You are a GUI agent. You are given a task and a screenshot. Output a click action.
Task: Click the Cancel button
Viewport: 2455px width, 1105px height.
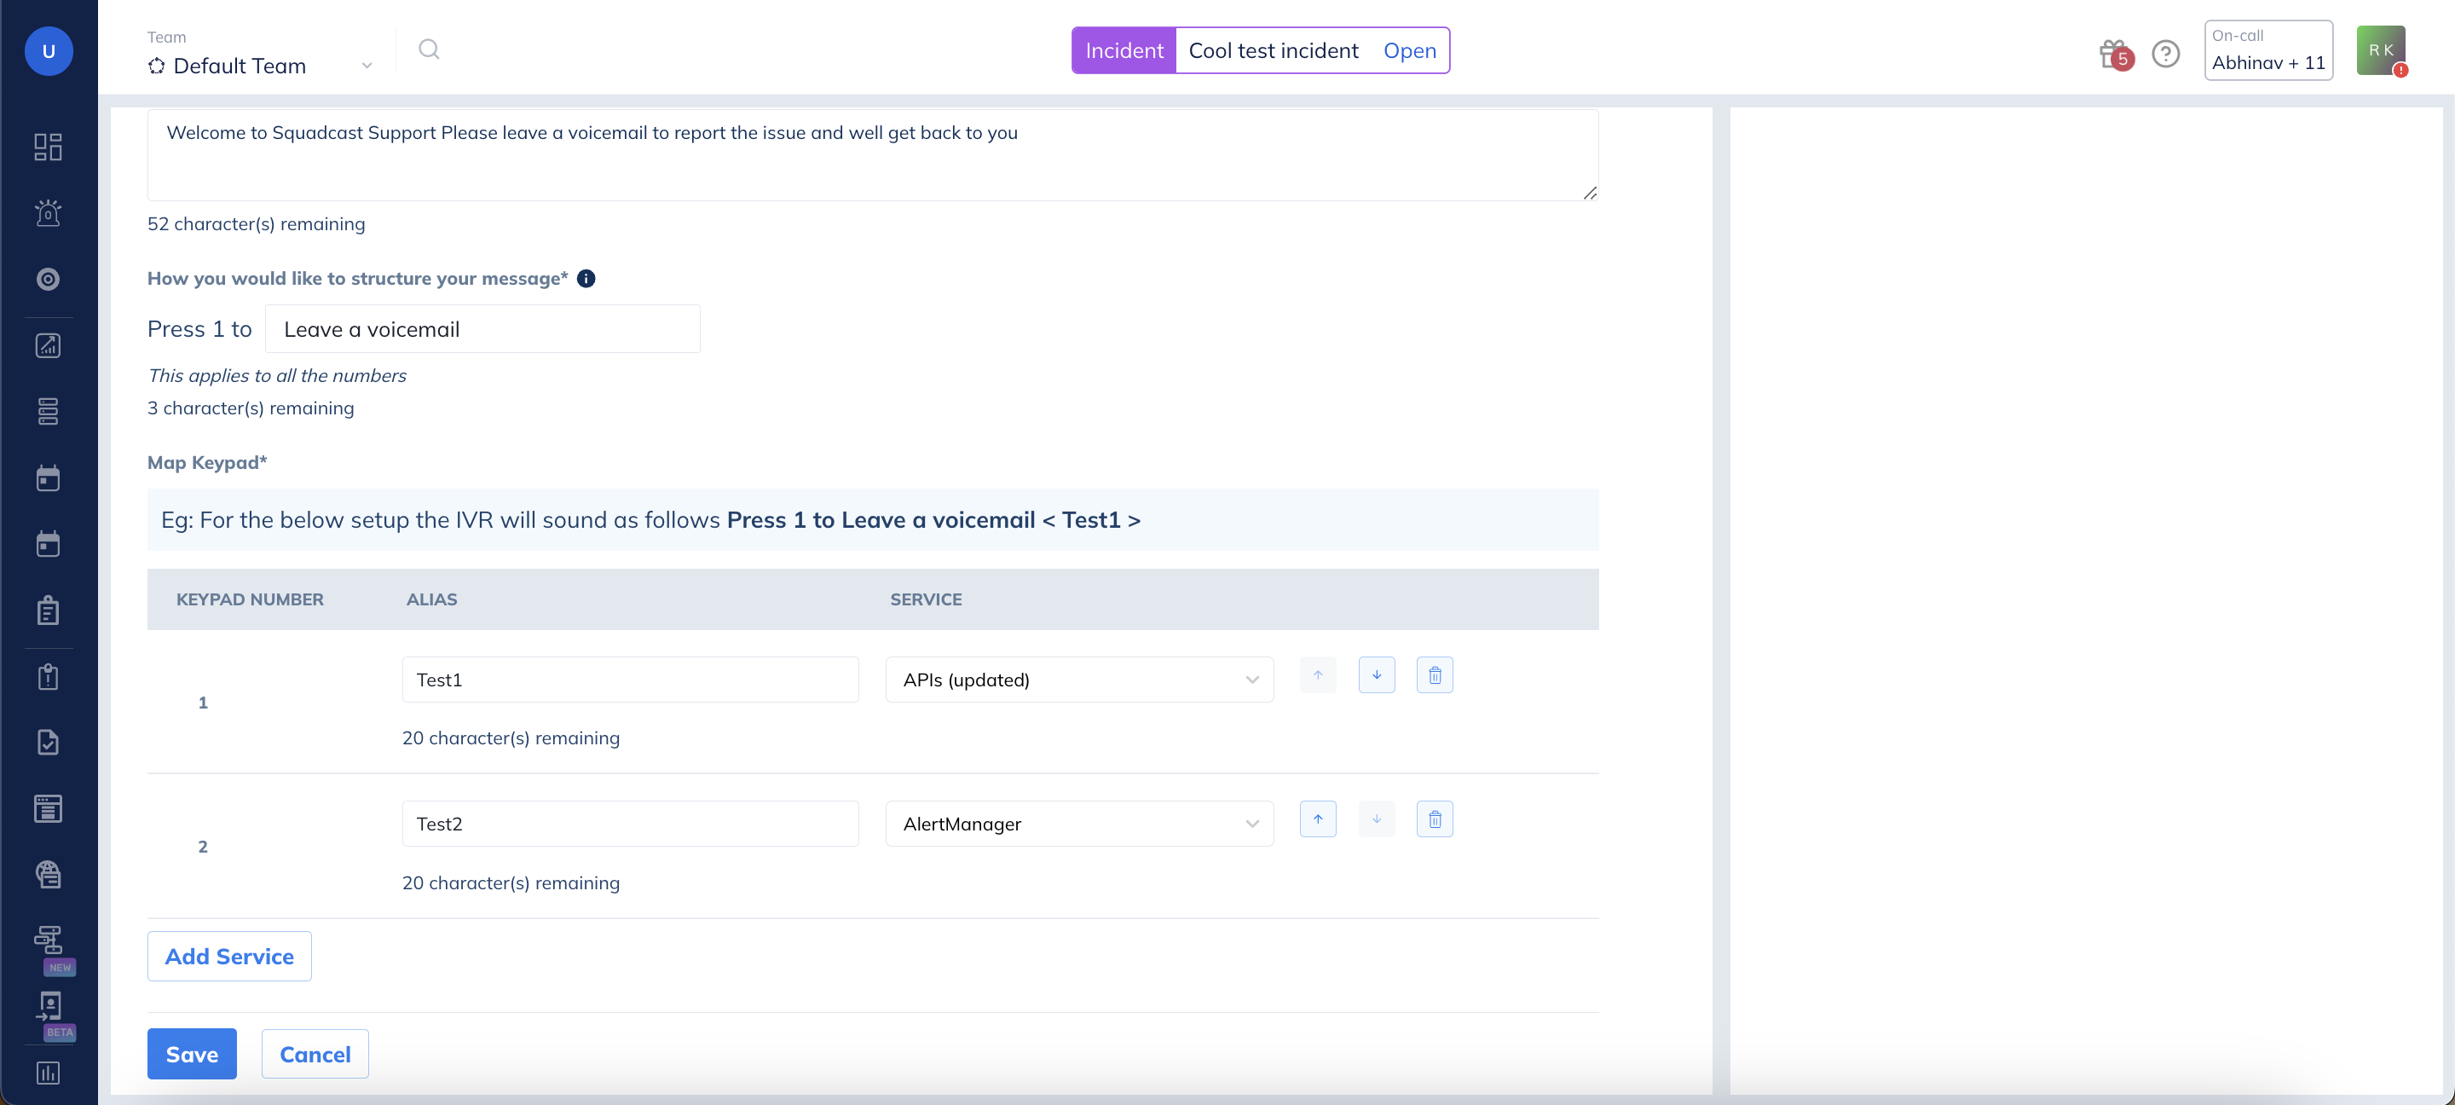315,1054
